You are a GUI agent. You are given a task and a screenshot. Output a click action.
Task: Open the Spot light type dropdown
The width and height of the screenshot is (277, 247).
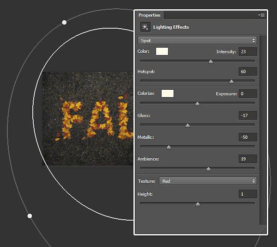click(197, 40)
